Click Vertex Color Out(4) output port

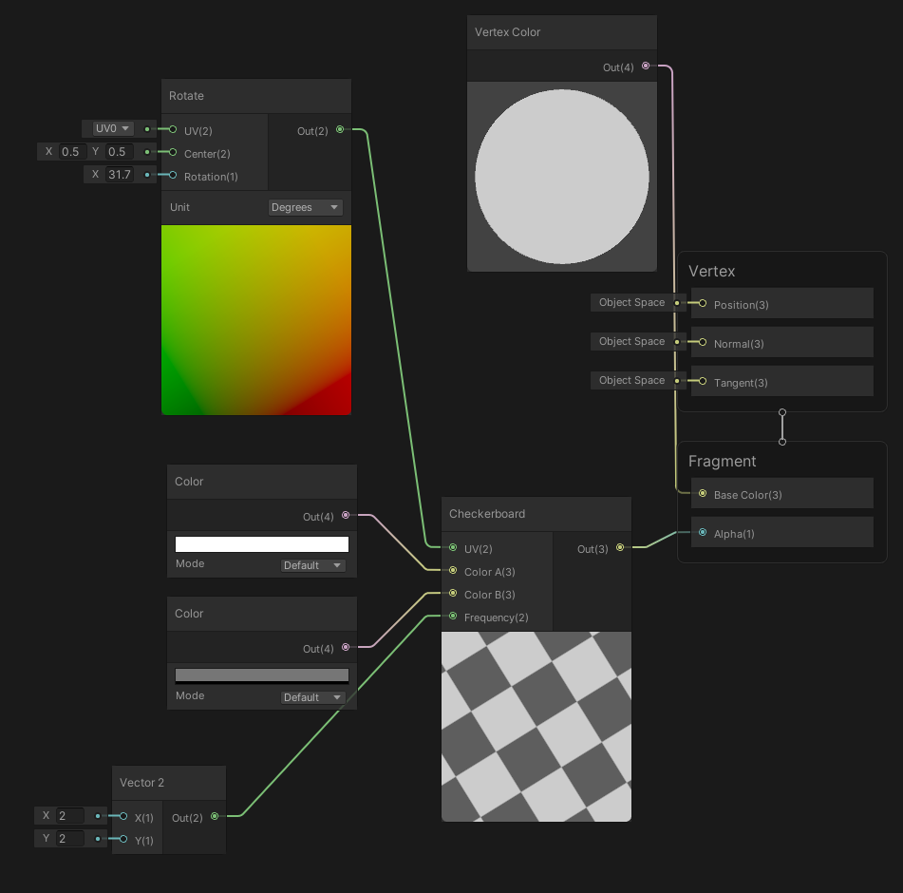(x=646, y=66)
